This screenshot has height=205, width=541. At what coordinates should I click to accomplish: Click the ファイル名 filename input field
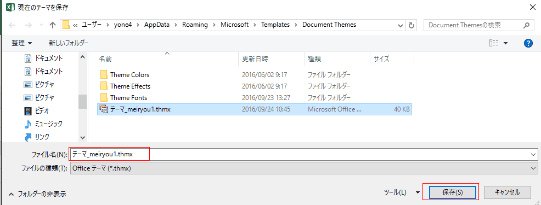[303, 155]
